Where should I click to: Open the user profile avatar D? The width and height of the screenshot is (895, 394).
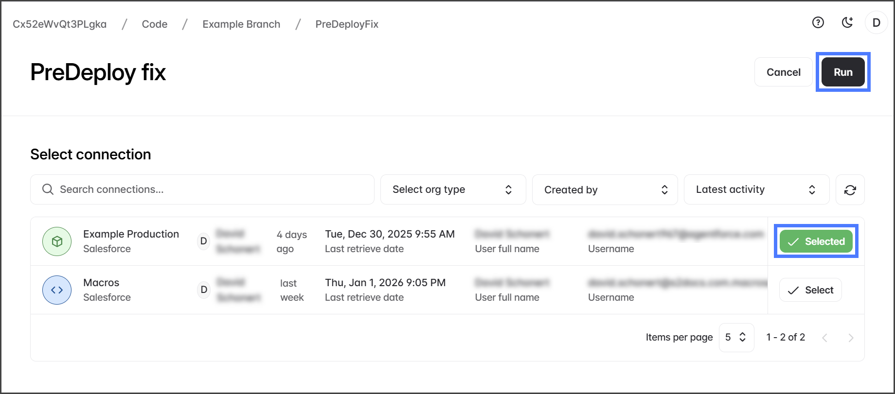point(876,23)
